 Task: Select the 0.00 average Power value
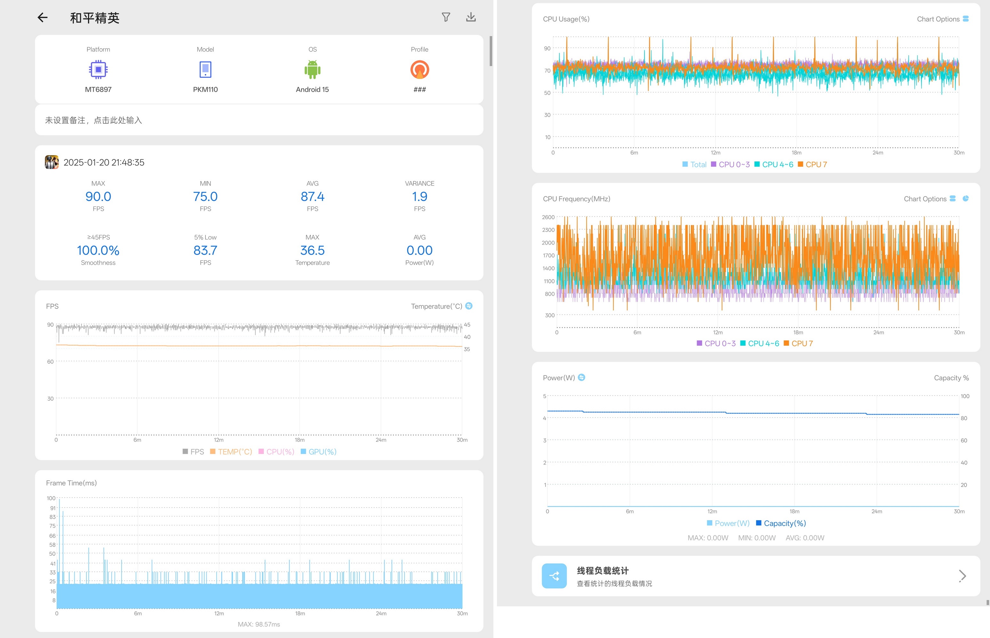419,250
